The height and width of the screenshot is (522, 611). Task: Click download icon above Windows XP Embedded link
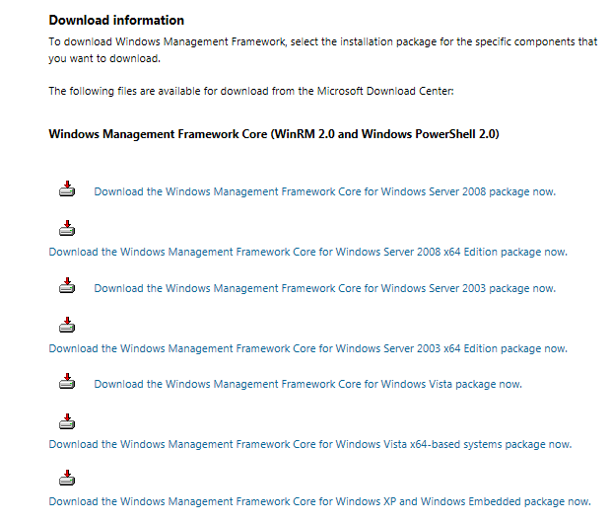67,479
